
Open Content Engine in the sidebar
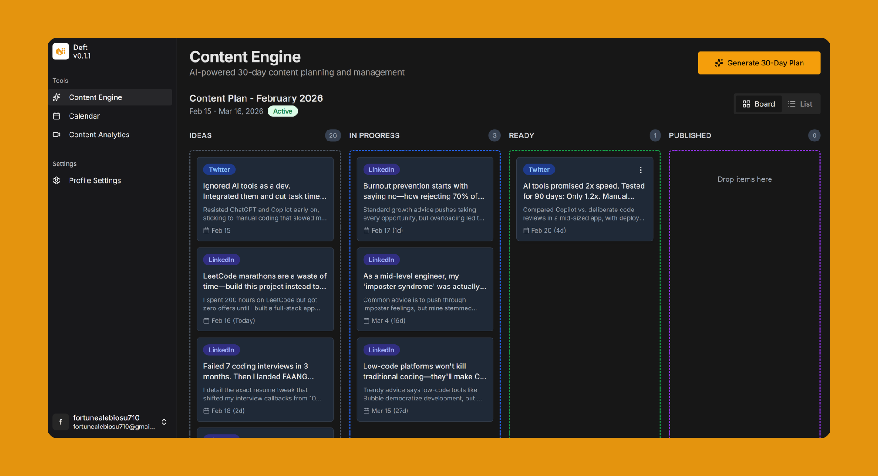(x=110, y=97)
